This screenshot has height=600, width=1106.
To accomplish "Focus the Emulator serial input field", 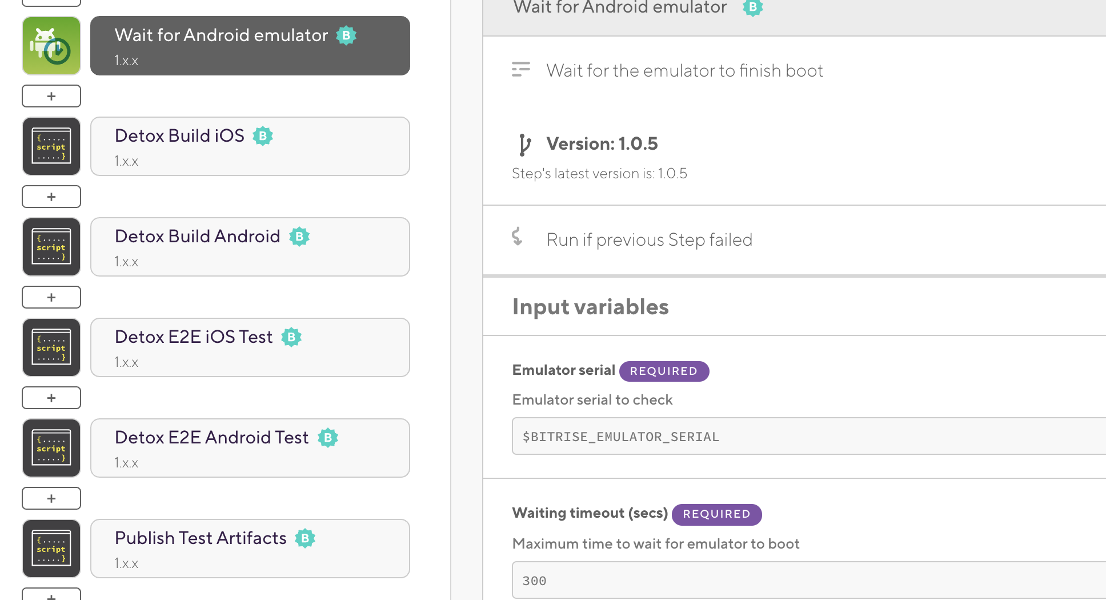I will coord(809,436).
